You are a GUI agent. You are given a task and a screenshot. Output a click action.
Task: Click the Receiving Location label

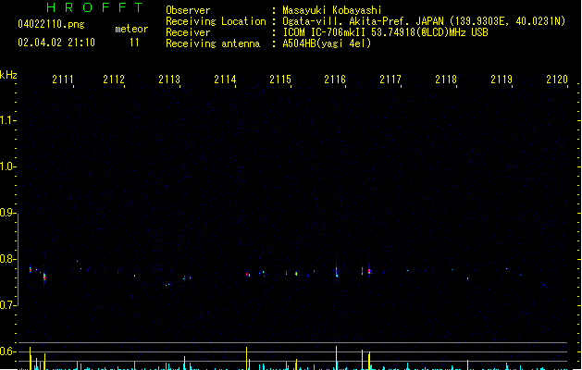coord(216,21)
